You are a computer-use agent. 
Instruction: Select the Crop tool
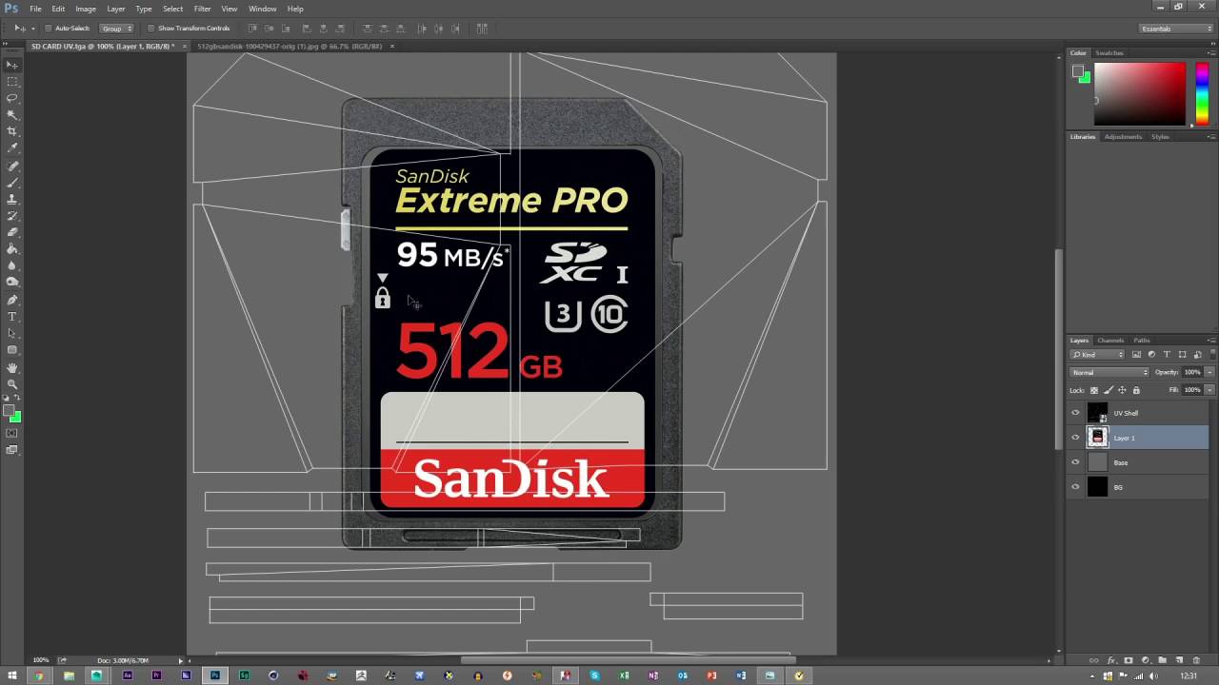12,131
